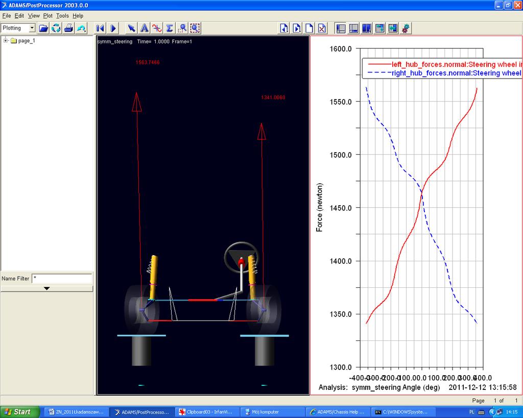Image resolution: width=523 pixels, height=418 pixels.
Task: Open the File menu
Action: tap(7, 16)
